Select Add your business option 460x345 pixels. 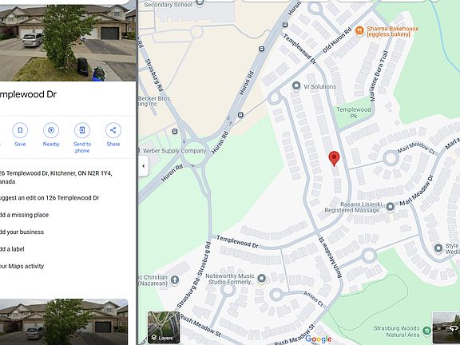pyautogui.click(x=22, y=232)
